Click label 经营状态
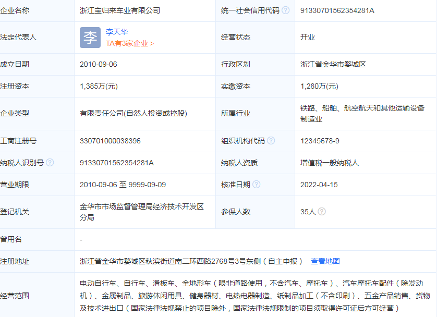The image size is (437, 317). pyautogui.click(x=236, y=38)
